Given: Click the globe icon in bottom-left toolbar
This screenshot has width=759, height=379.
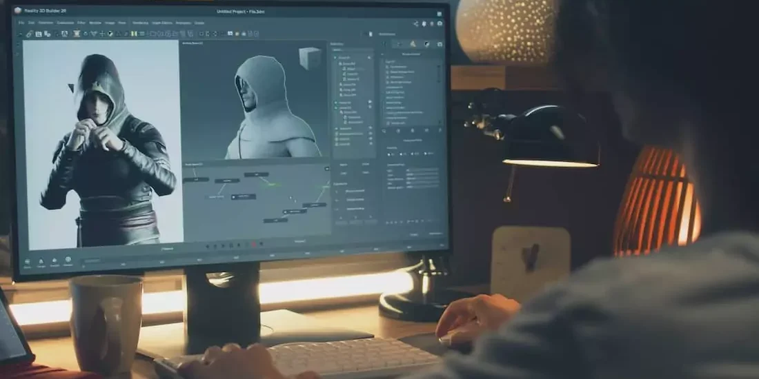Looking at the screenshot, I should [x=68, y=260].
